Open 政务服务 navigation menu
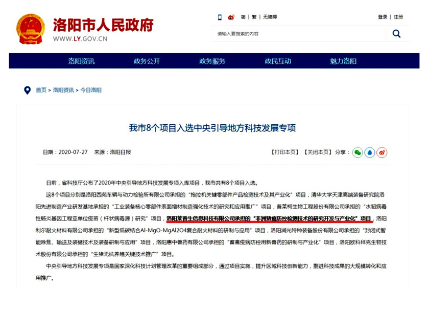The width and height of the screenshot is (429, 312). pyautogui.click(x=212, y=61)
